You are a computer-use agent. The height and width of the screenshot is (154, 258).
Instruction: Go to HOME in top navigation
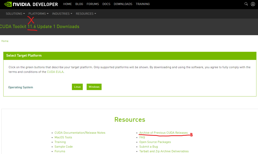[x=68, y=4]
